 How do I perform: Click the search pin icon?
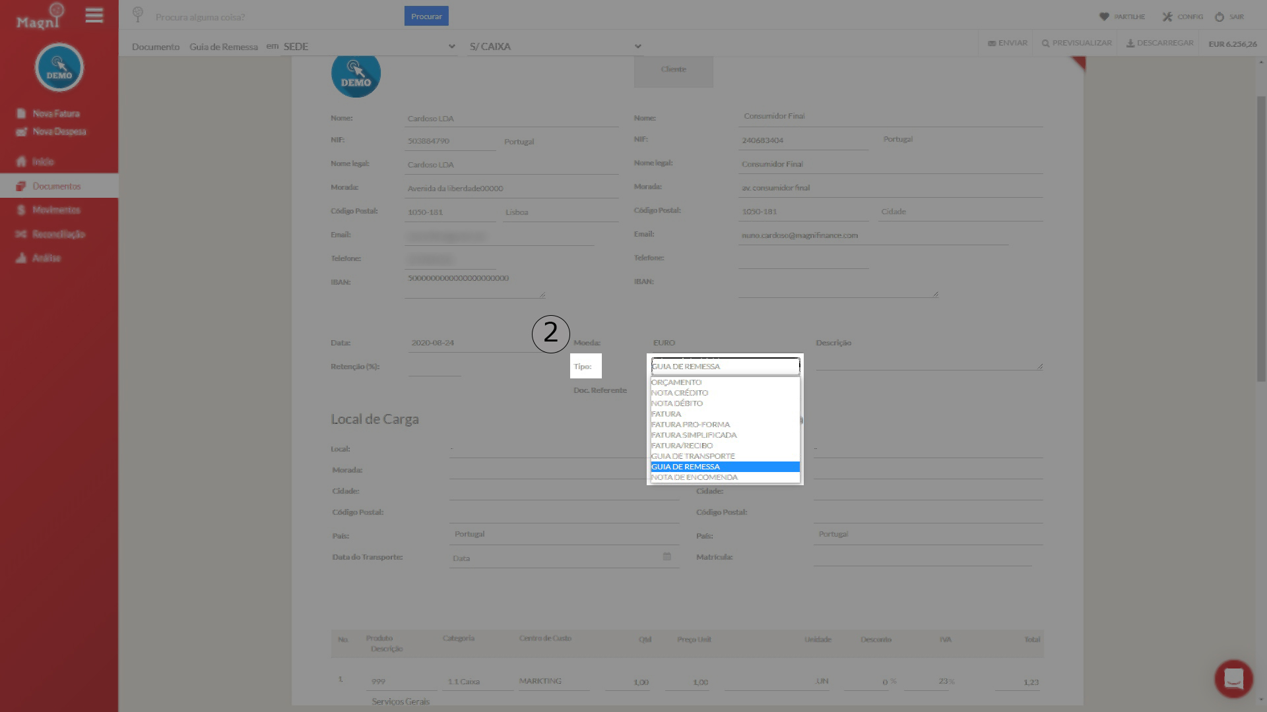138,15
